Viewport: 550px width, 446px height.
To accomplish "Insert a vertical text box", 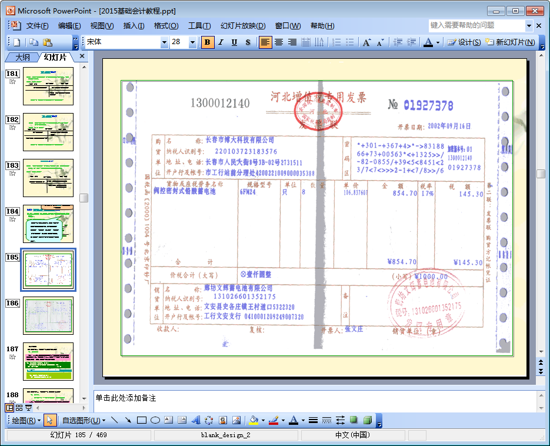I will [182, 420].
